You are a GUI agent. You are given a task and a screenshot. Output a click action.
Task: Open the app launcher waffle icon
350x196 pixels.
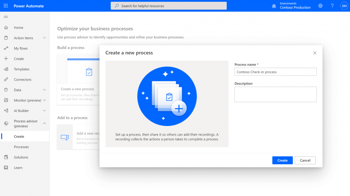point(5,6)
